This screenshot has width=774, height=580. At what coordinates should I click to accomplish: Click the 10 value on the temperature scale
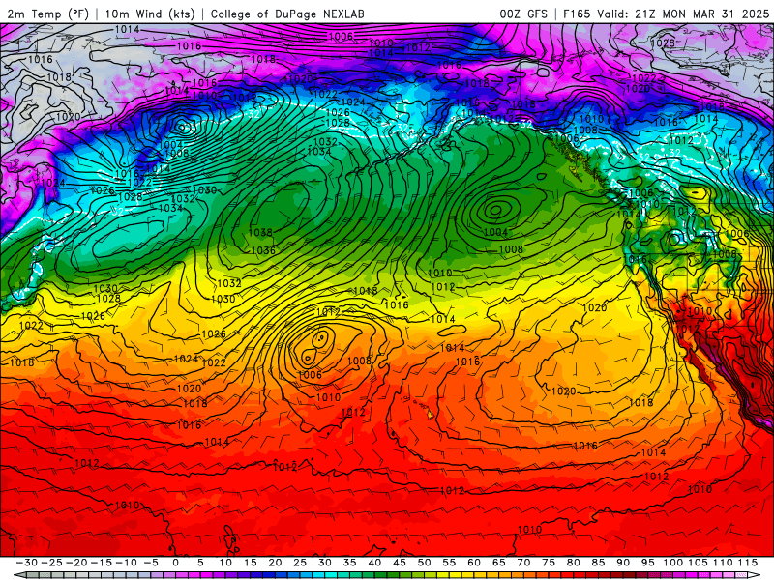tap(225, 563)
